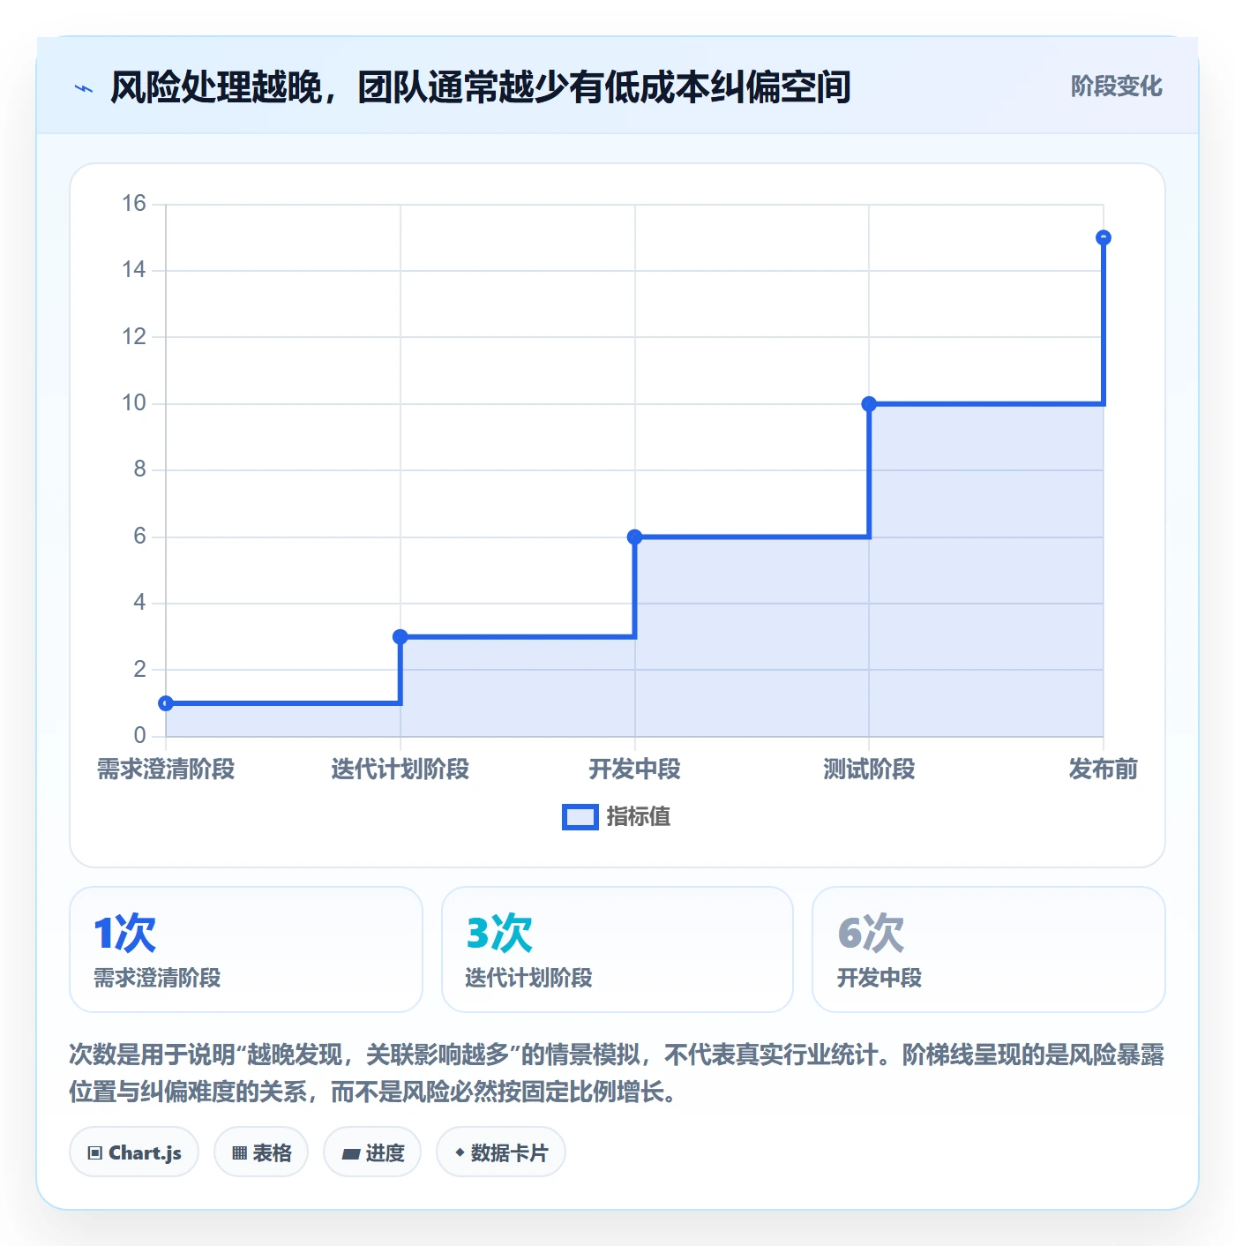Click the y-axis value 14

pyautogui.click(x=134, y=270)
